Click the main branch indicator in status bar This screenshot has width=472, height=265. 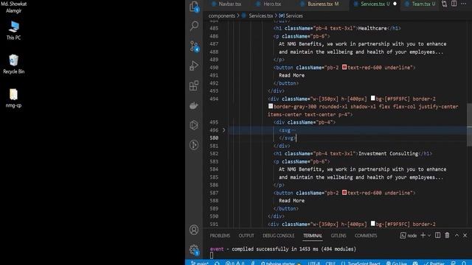pyautogui.click(x=200, y=263)
